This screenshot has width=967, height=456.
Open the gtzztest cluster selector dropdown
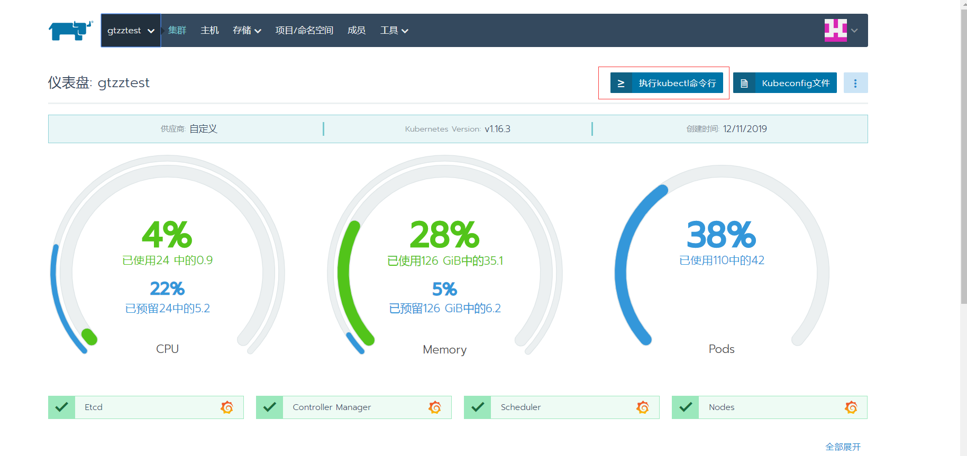[131, 31]
